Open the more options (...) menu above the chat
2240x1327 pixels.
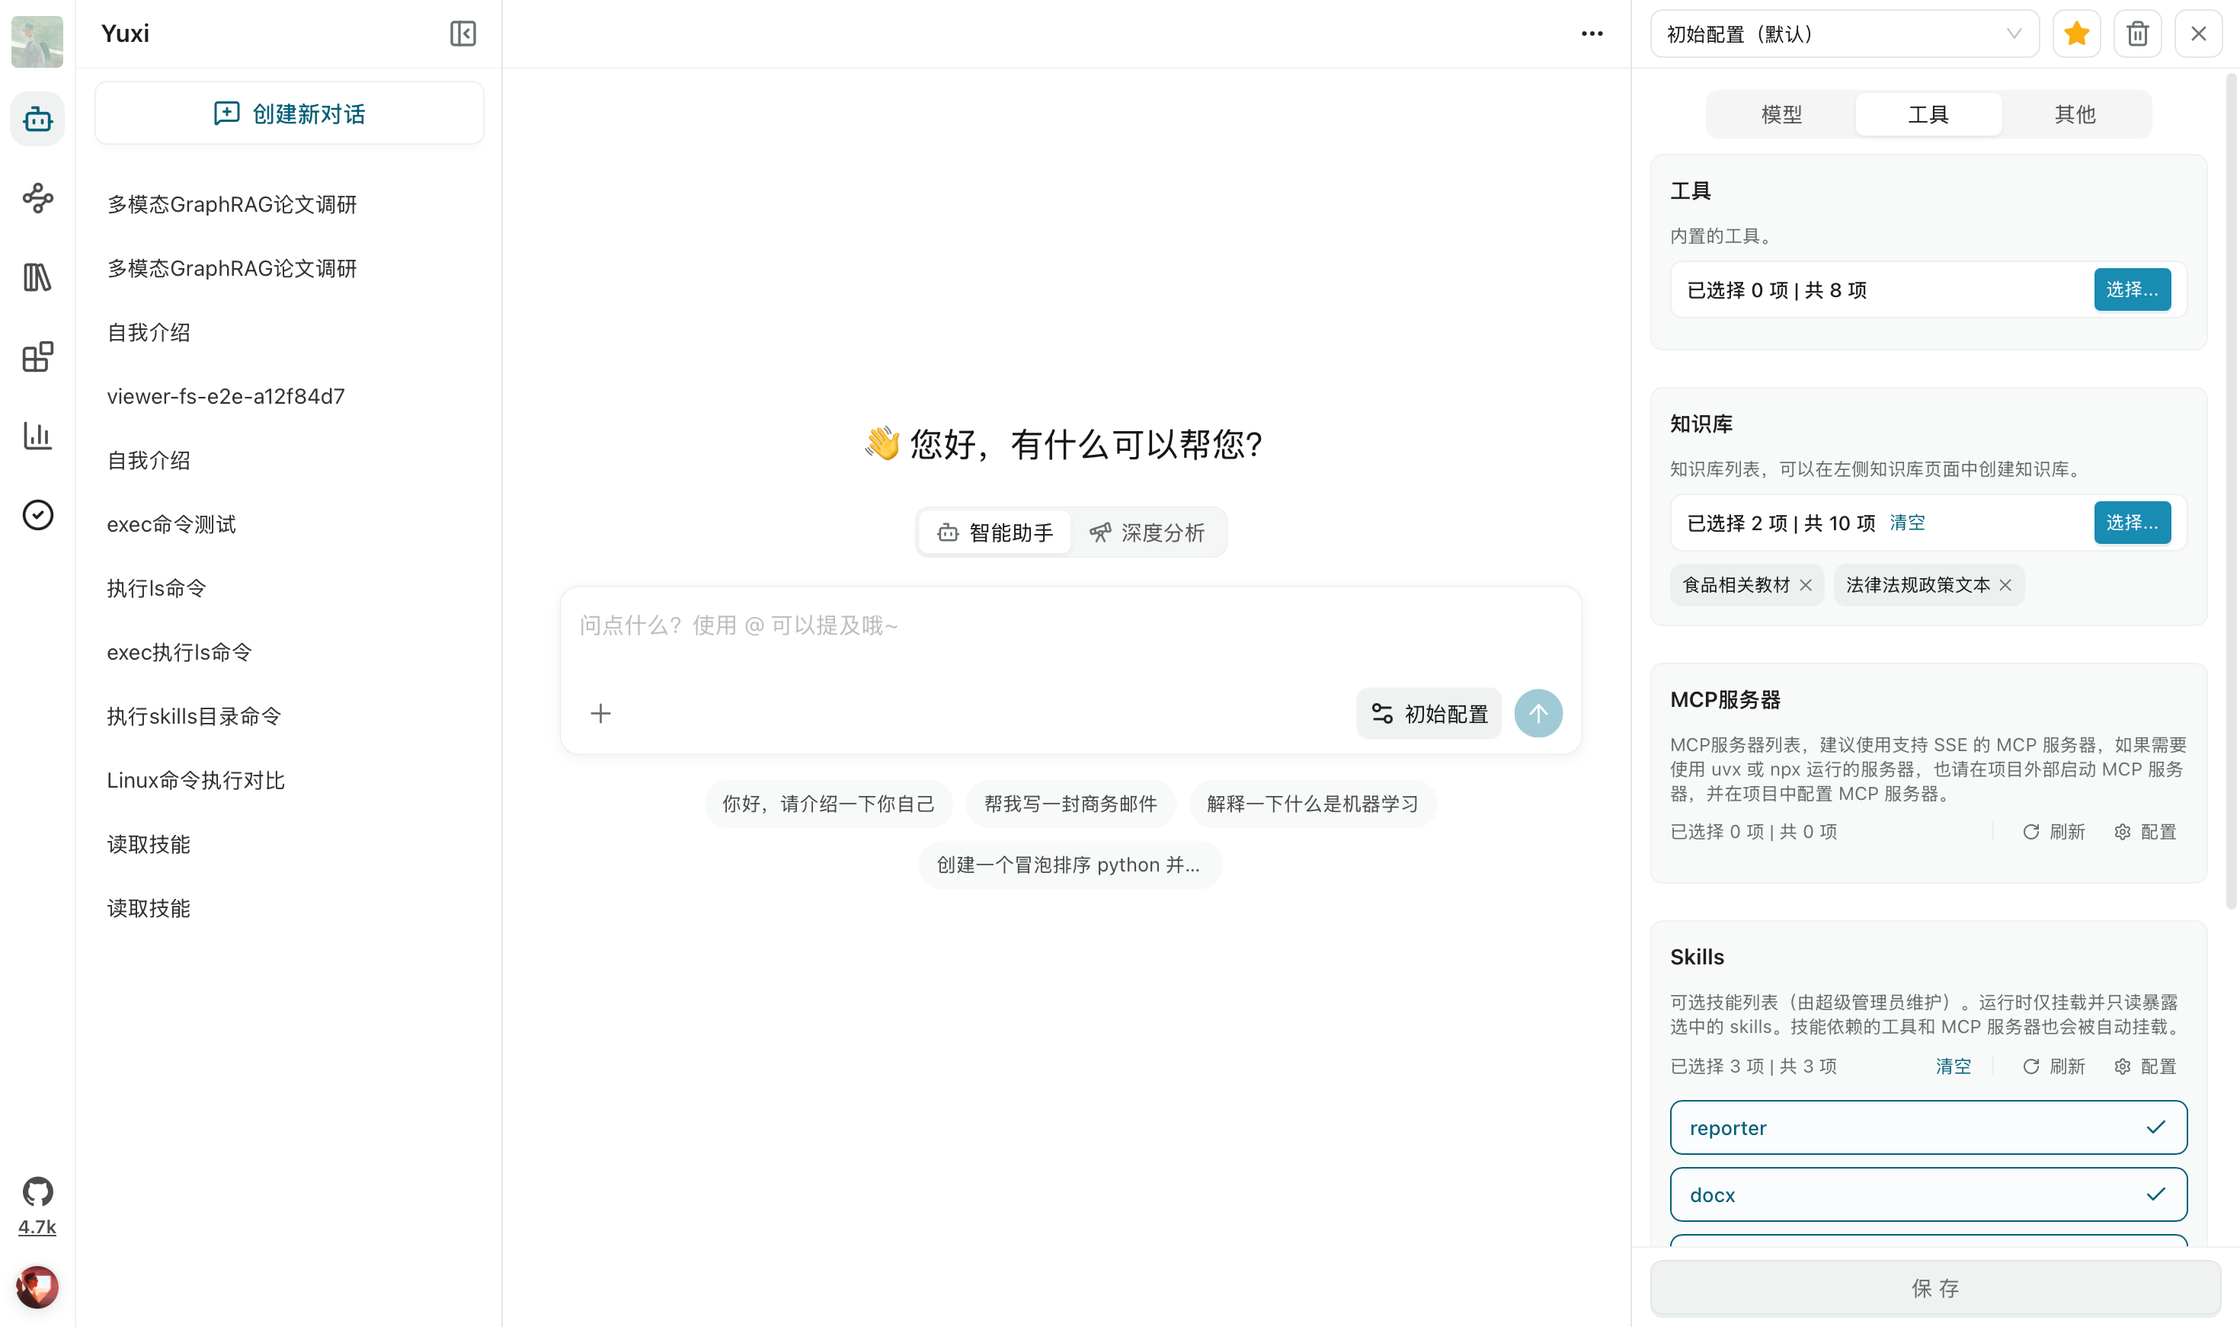click(x=1592, y=33)
